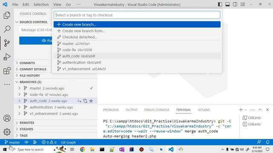Screen dimensions: 273x153
Task: Open the View menu
Action: click(57, 5)
